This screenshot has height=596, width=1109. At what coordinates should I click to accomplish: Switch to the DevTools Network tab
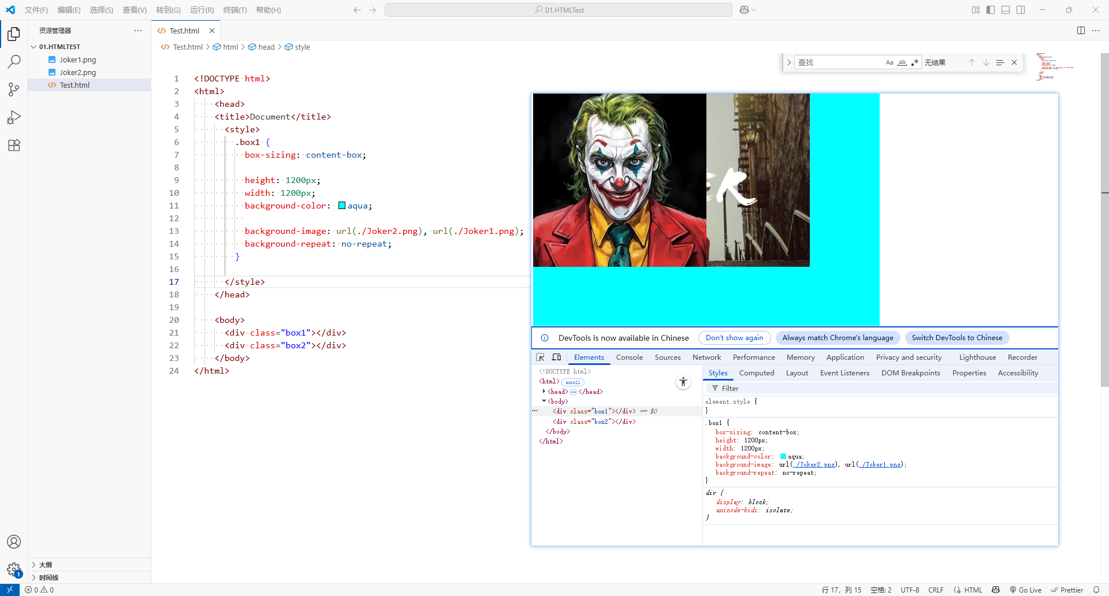coord(706,357)
